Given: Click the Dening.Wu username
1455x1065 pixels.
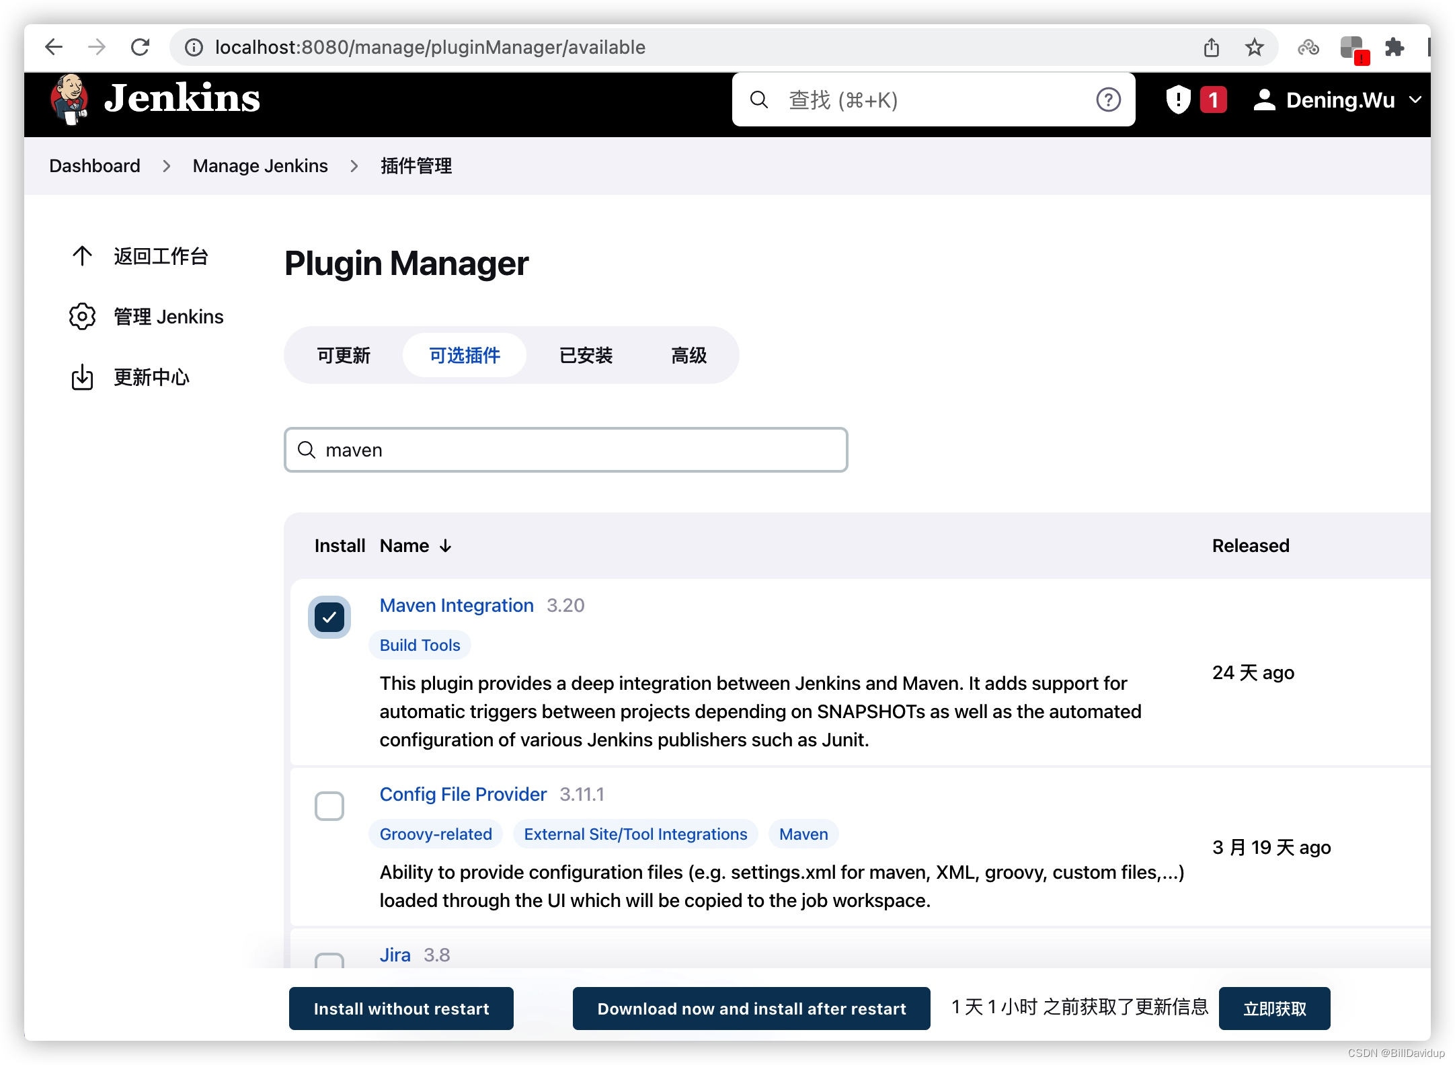Looking at the screenshot, I should tap(1341, 100).
